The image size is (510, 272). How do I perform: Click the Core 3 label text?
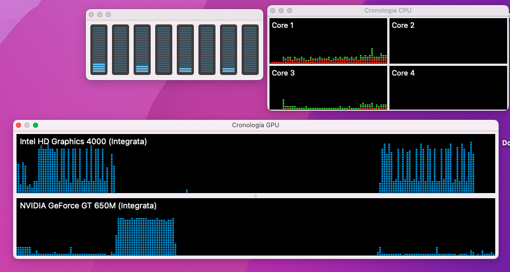click(283, 73)
